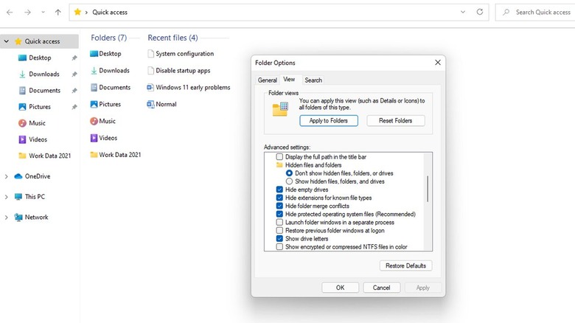Uncheck Hide folder merge conflicts
Screen dimensions: 575x323
point(279,206)
